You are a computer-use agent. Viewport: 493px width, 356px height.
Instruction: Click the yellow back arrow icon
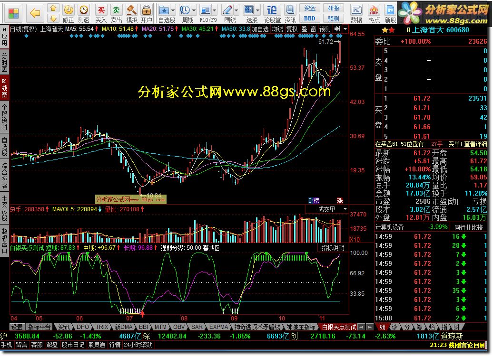[35, 13]
